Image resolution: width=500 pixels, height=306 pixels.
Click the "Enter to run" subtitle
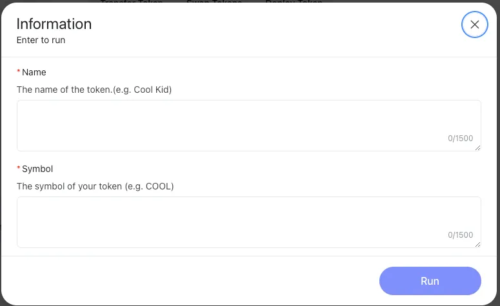point(41,40)
